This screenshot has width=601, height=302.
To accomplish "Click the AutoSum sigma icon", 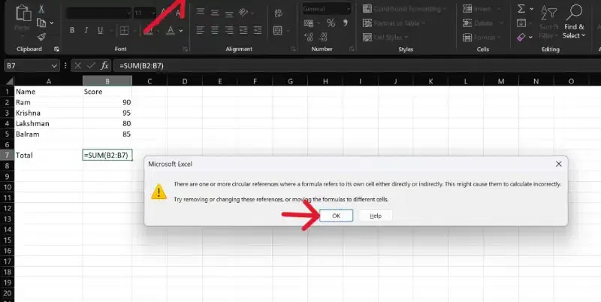I will point(521,8).
